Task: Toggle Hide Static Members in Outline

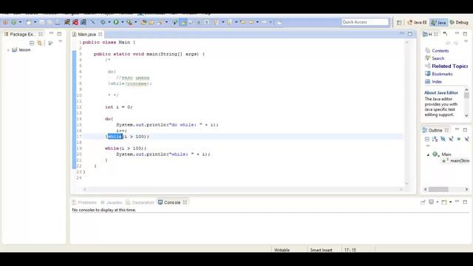Action: 451,139
